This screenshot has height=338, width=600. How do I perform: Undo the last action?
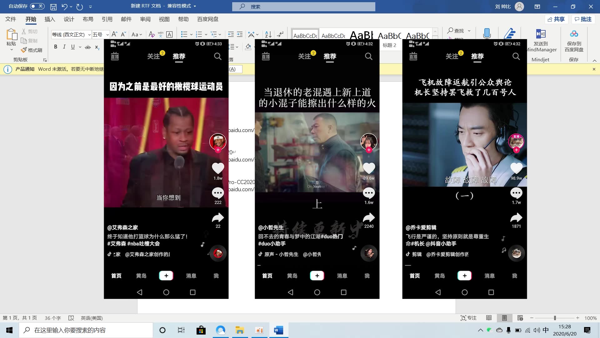[x=65, y=7]
